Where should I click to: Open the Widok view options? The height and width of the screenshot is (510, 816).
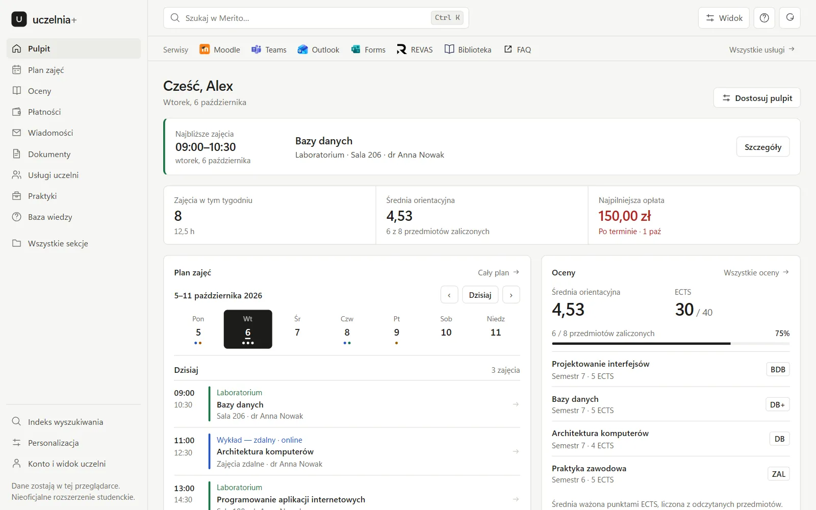coord(724,18)
